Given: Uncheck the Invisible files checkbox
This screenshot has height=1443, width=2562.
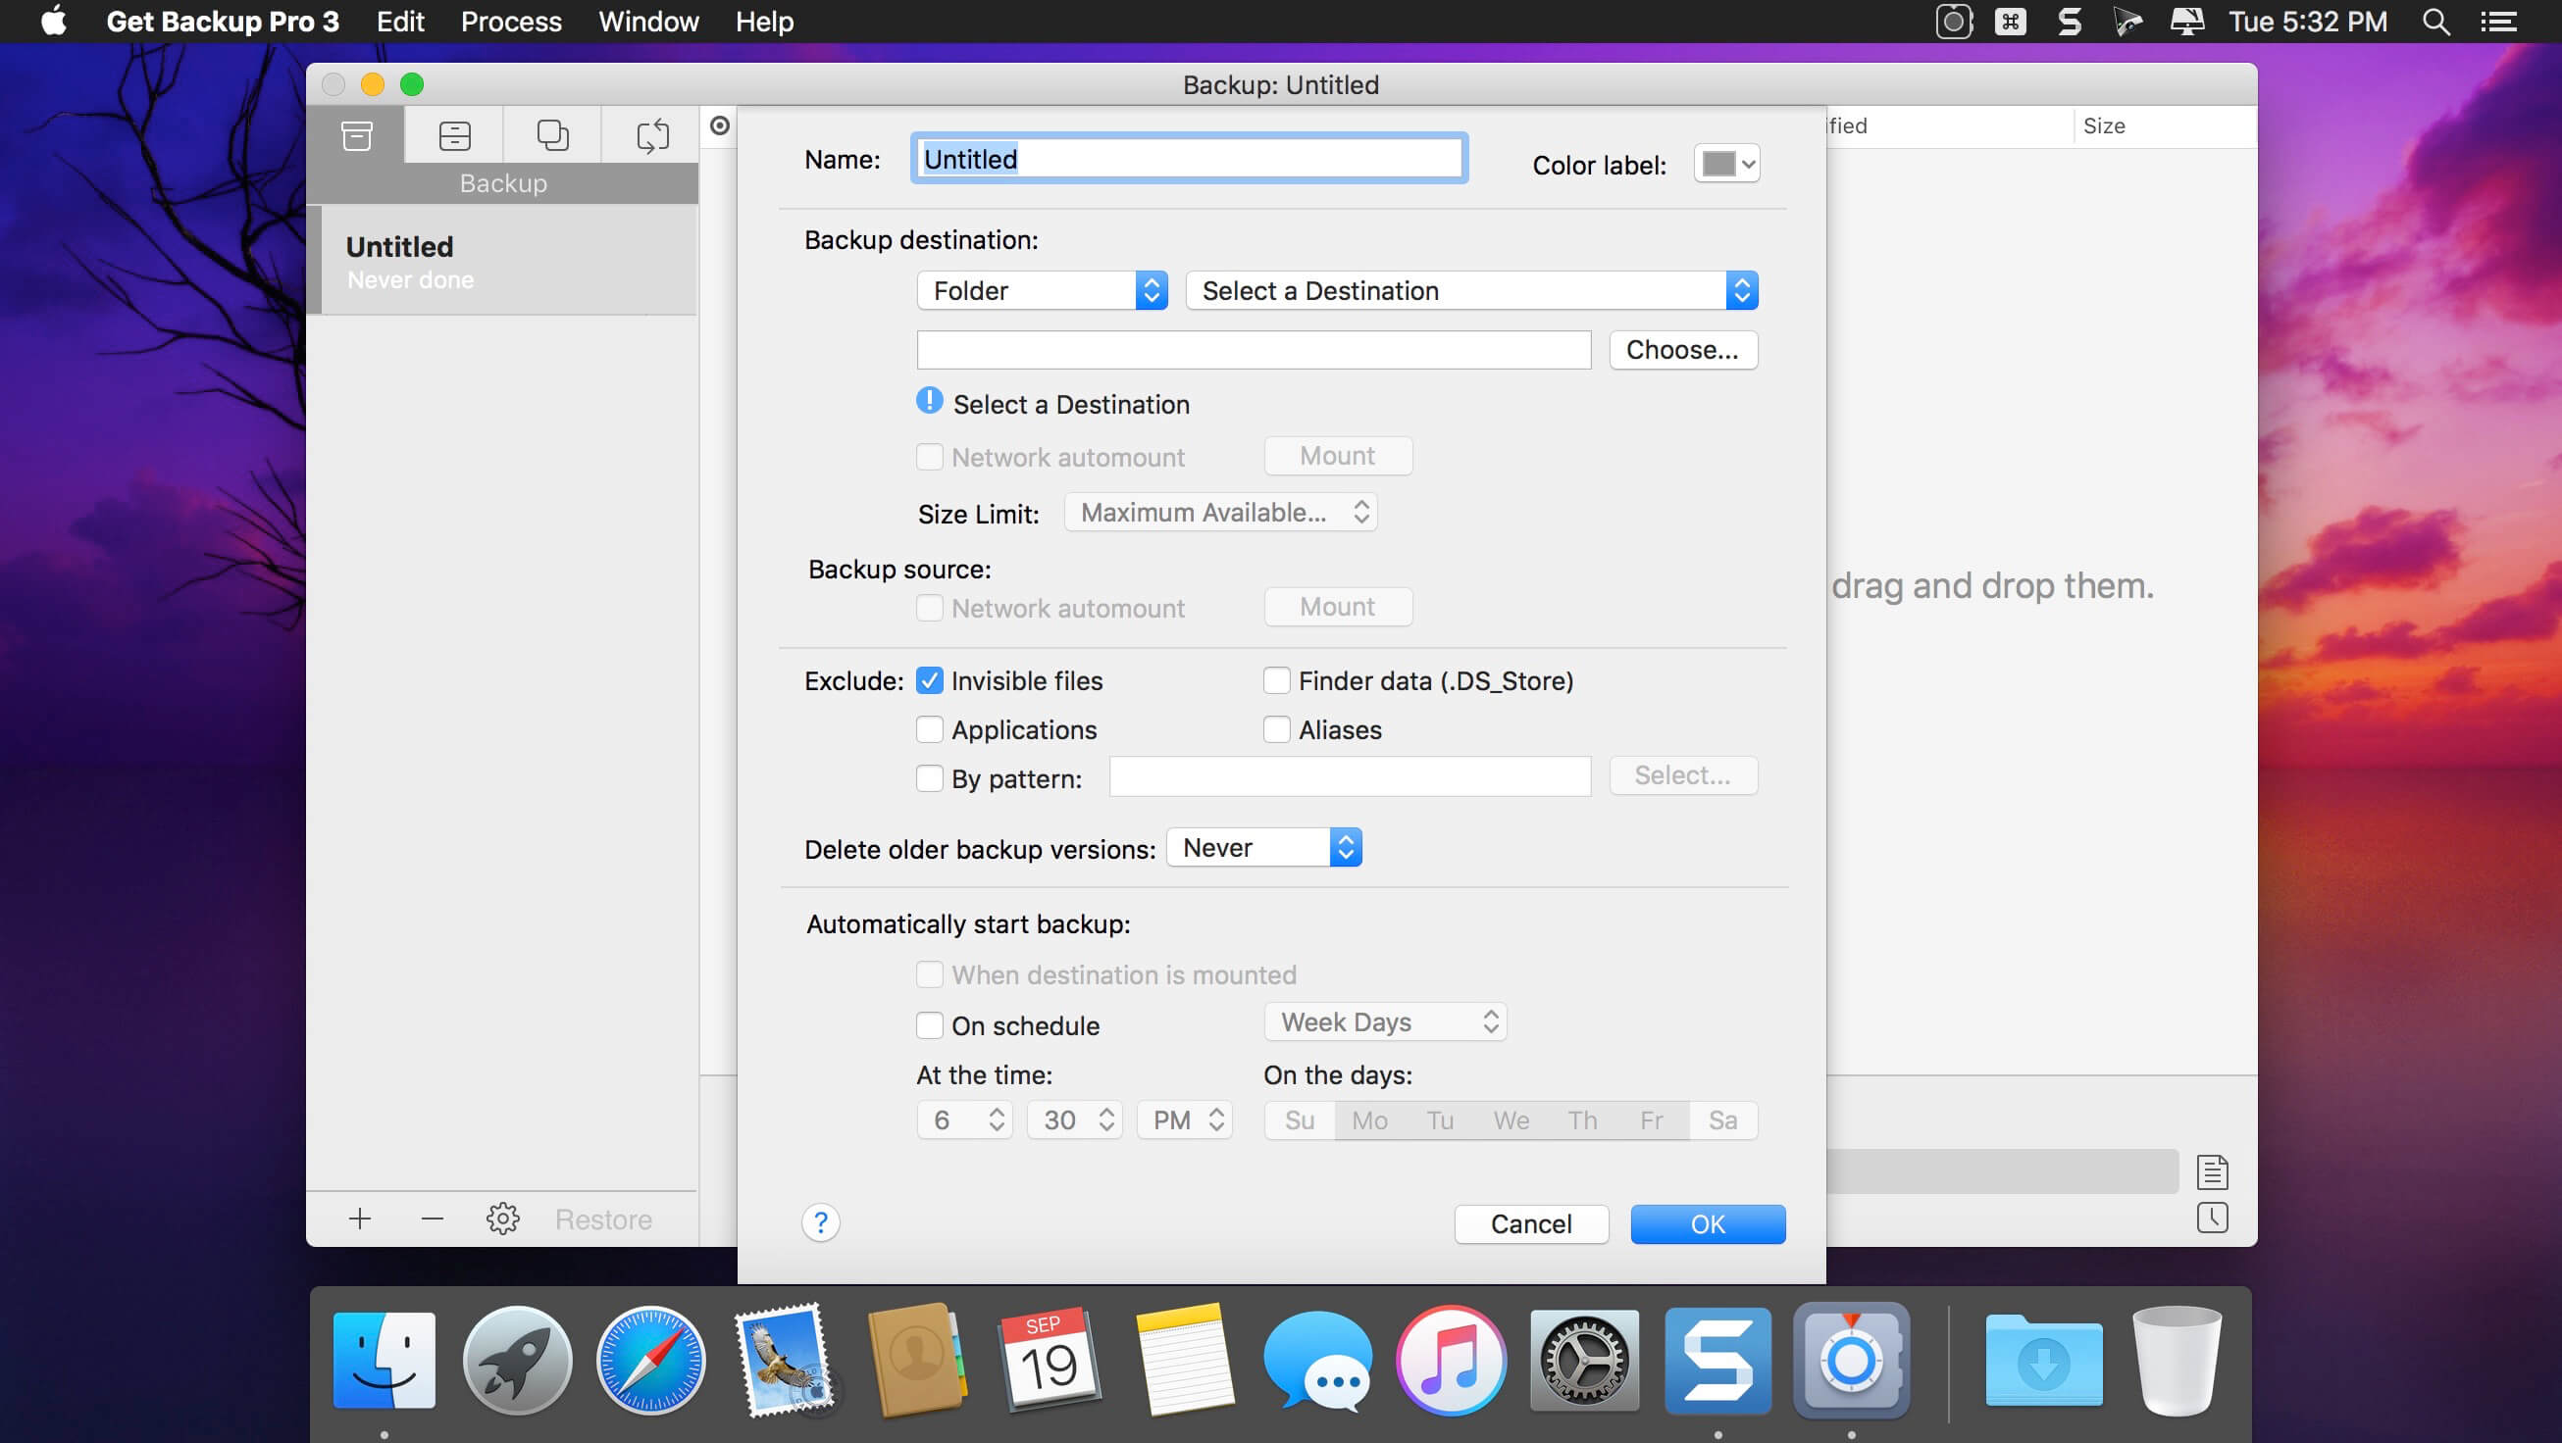Looking at the screenshot, I should pos(929,680).
